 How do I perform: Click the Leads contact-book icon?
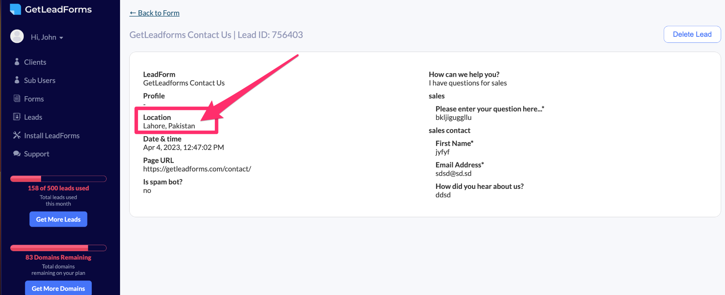tap(17, 117)
